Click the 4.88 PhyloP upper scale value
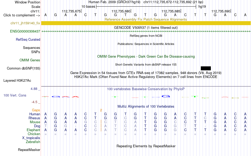This screenshot has height=156, width=251. click(x=34, y=89)
